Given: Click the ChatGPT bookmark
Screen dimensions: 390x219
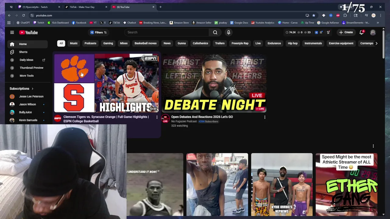Looking at the screenshot, I should coord(23,23).
